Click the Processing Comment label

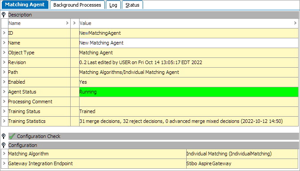(x=30, y=102)
